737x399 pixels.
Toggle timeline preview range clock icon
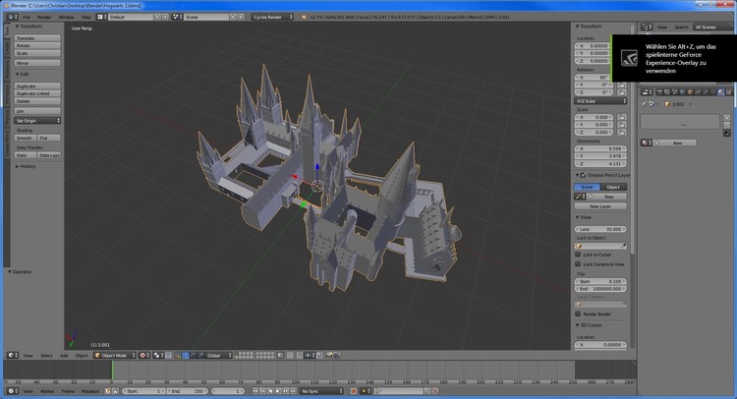pos(108,391)
